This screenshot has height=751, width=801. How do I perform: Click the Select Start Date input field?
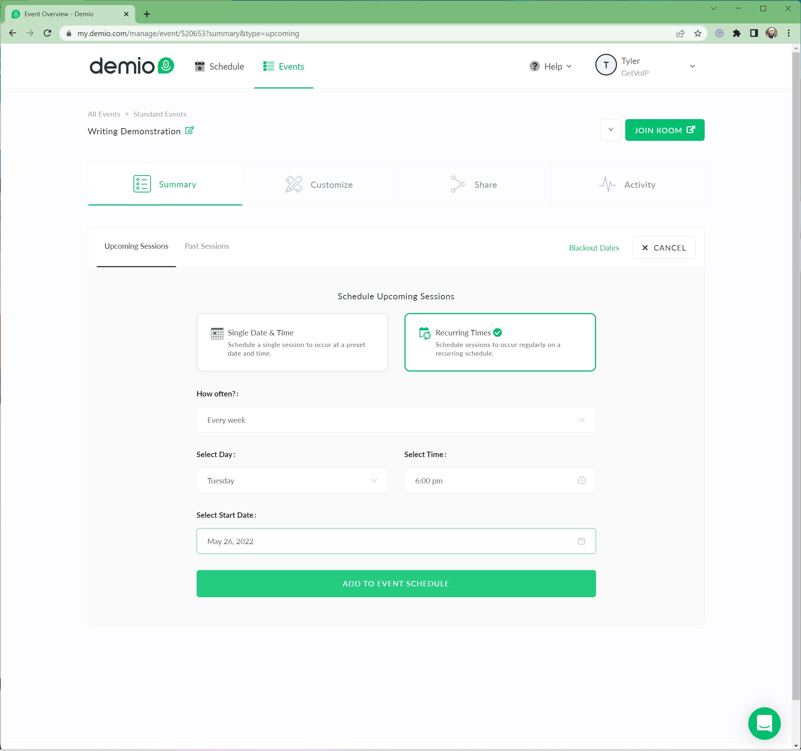395,541
